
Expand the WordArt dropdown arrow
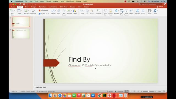click(118, 11)
